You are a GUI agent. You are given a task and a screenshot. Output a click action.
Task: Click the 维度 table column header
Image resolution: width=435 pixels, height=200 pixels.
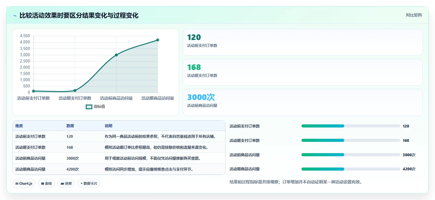pyautogui.click(x=19, y=126)
